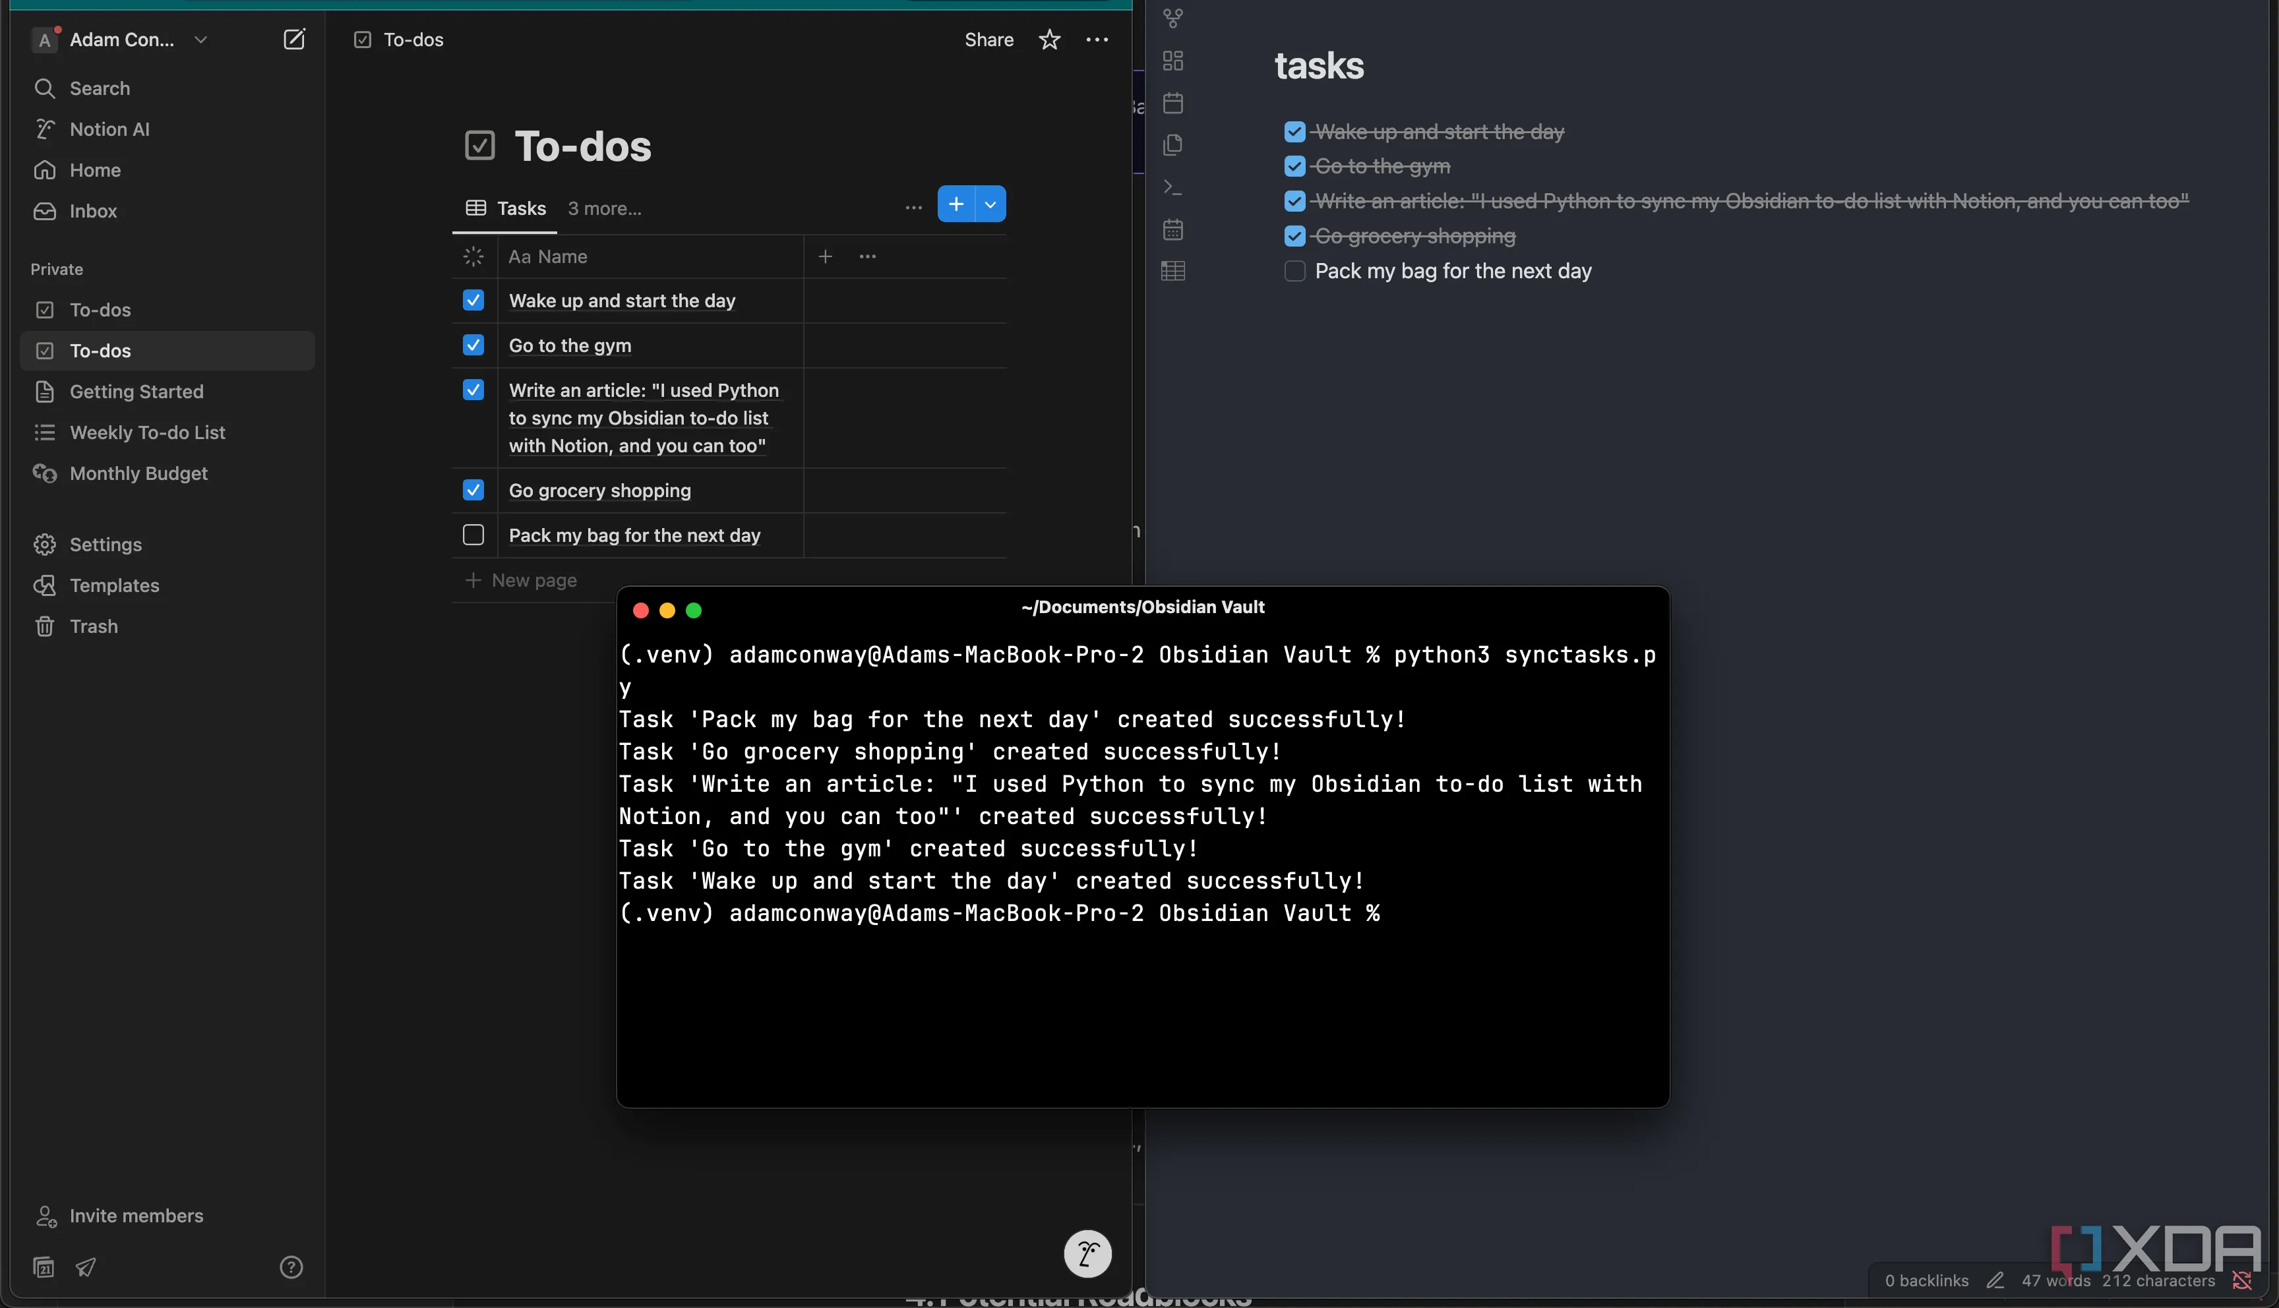This screenshot has height=1308, width=2279.
Task: Click the blue plus New button
Action: point(956,205)
